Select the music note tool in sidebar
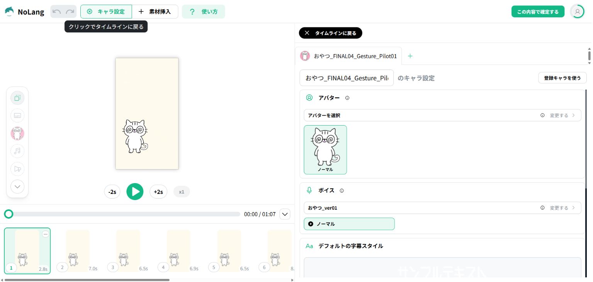 [x=17, y=151]
